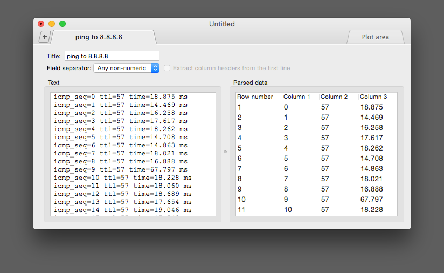Select parsed data row number 1
The image size is (444, 273).
(x=240, y=107)
